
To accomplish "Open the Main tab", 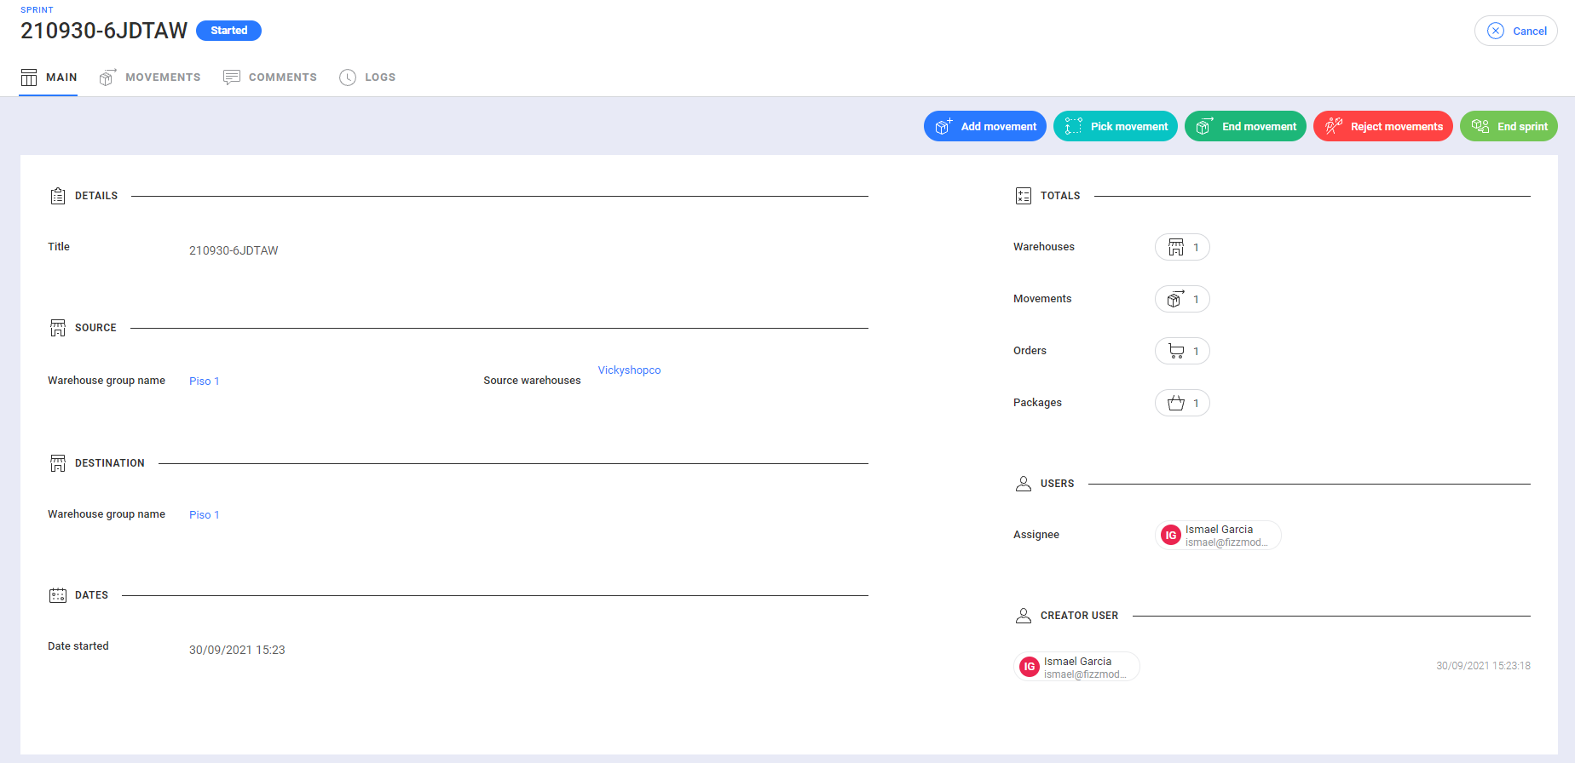I will tap(49, 77).
